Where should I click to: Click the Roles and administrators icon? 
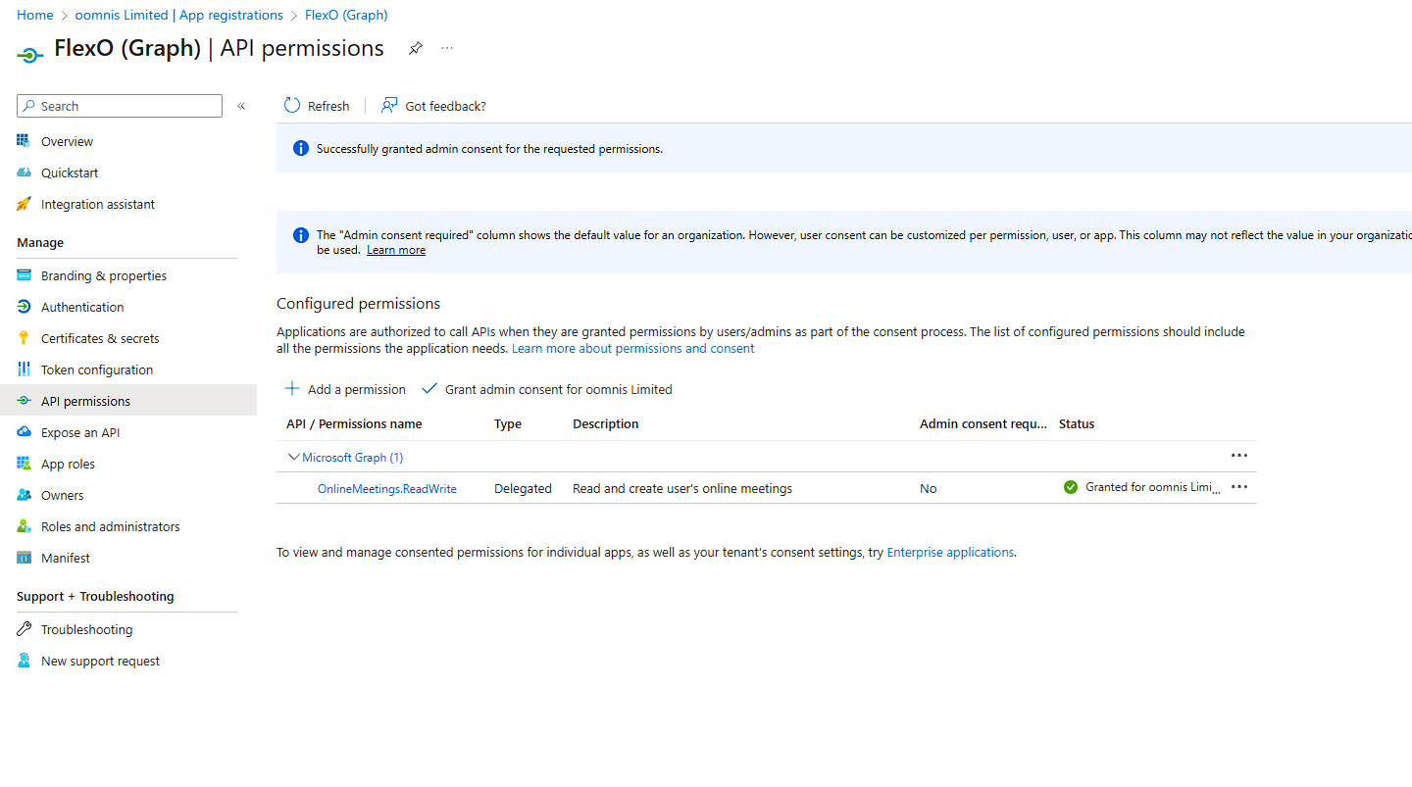pyautogui.click(x=25, y=526)
